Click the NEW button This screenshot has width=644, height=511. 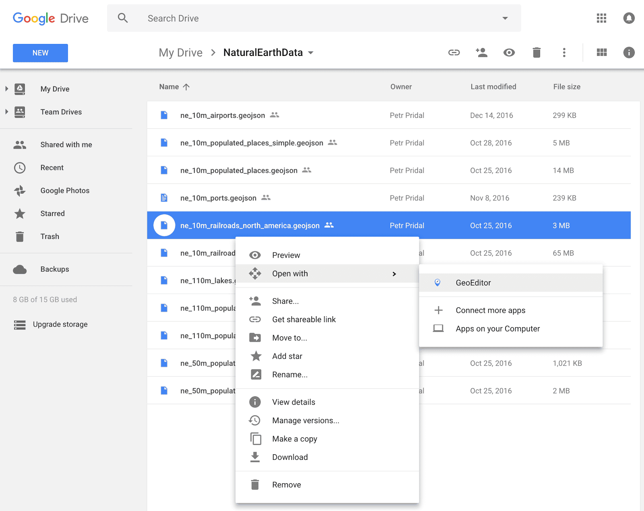40,53
